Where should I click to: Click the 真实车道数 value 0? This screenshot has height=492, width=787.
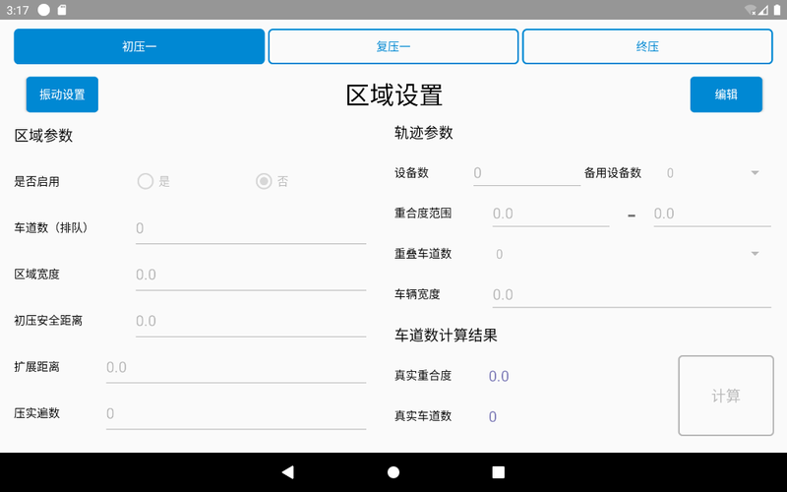tap(493, 416)
